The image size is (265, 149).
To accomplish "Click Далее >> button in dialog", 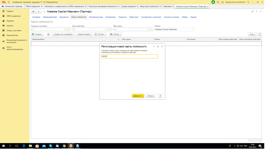I will [x=138, y=96].
